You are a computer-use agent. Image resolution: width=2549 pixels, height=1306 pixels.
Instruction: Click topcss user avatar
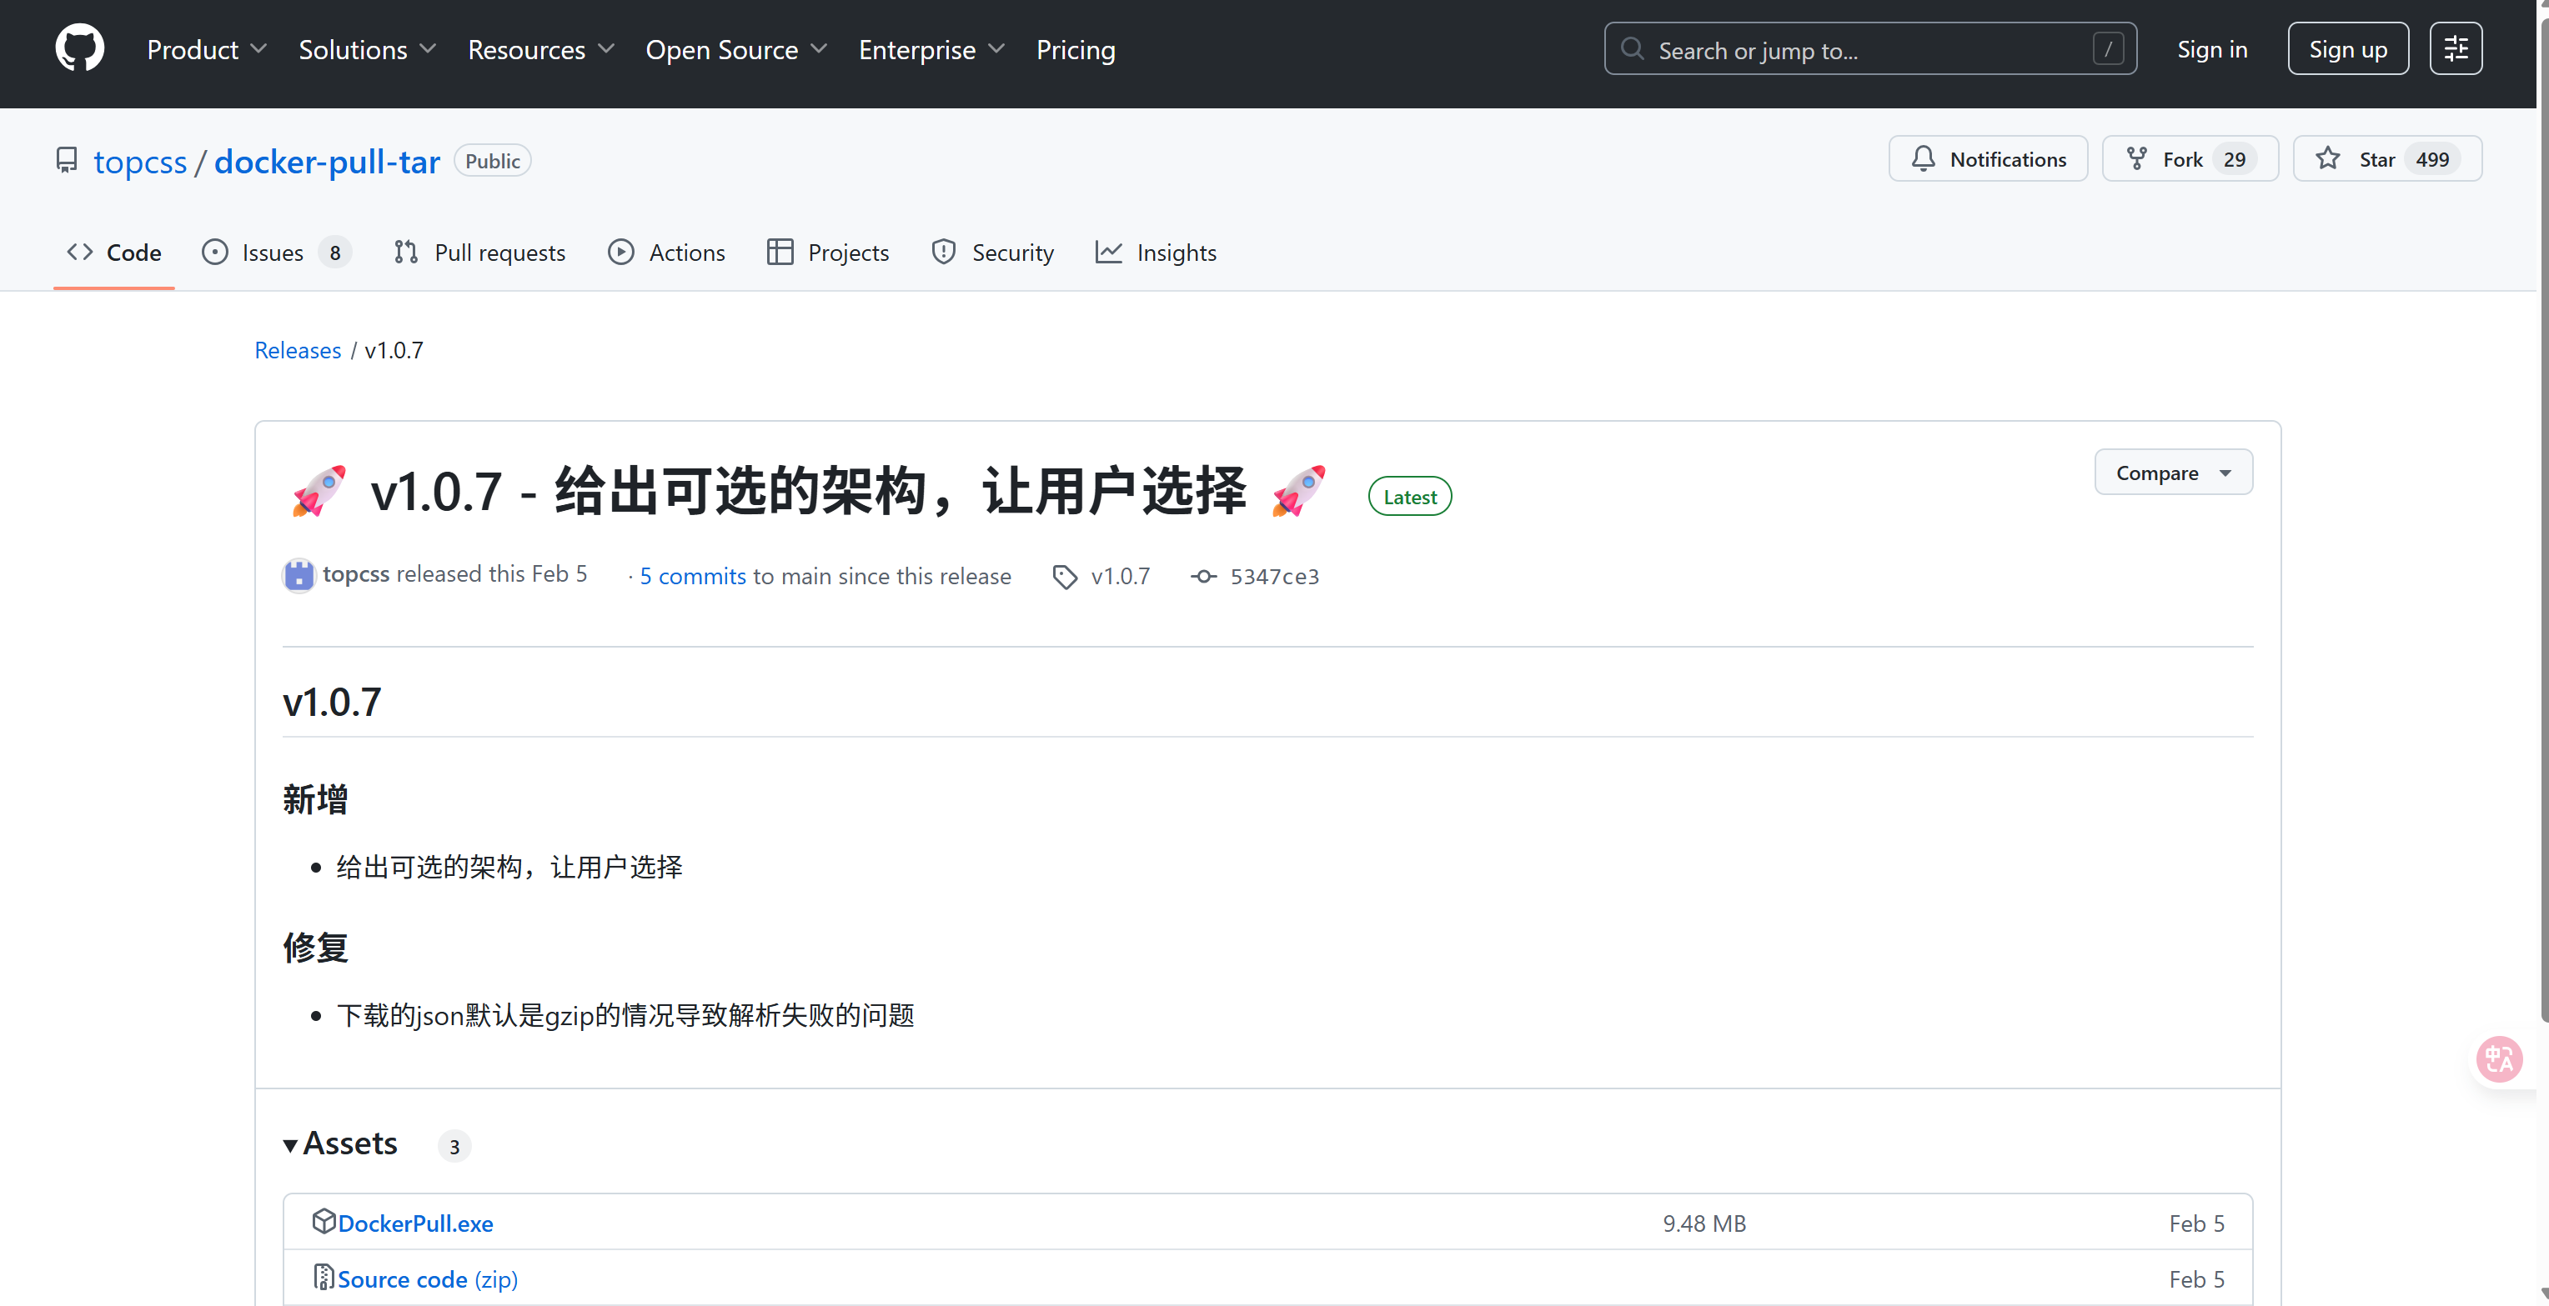pyautogui.click(x=298, y=575)
